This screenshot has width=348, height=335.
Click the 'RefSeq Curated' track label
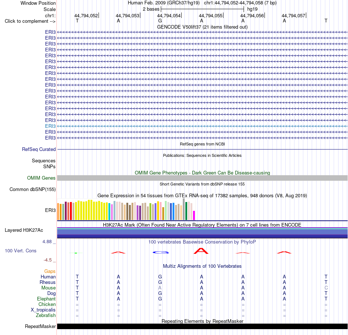click(38, 150)
